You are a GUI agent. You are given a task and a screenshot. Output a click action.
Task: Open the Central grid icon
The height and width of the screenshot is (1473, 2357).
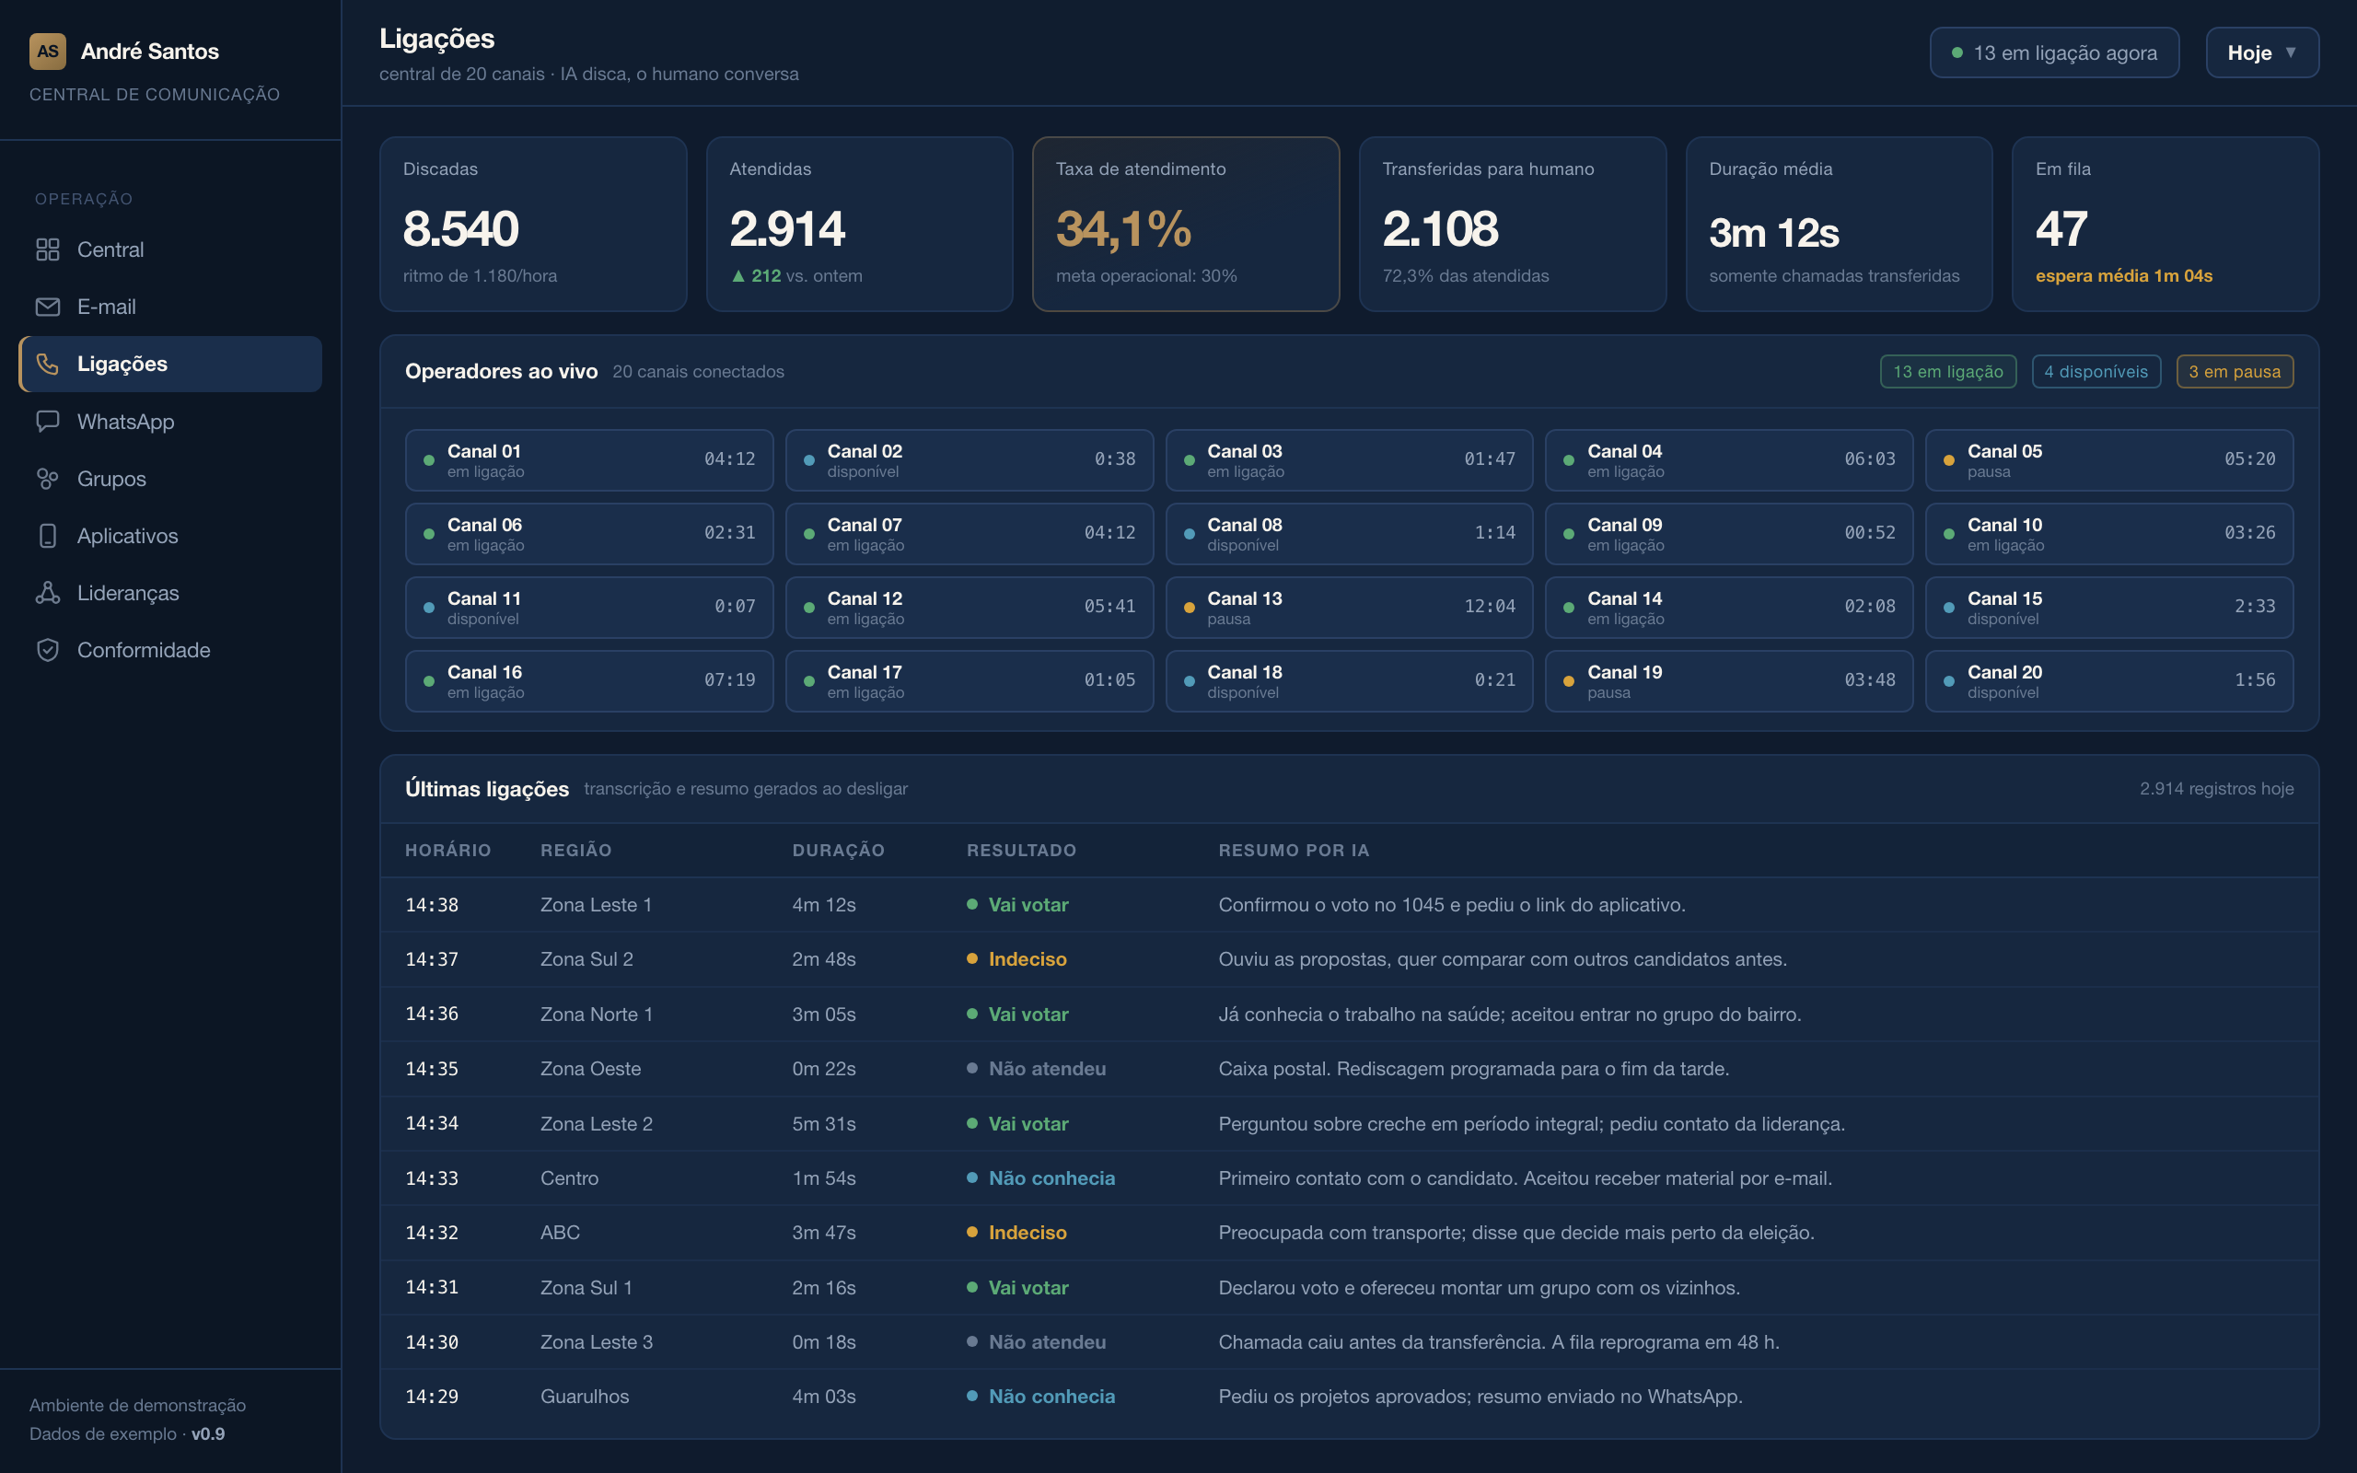(48, 249)
